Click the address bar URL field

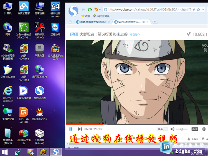pos(150,9)
